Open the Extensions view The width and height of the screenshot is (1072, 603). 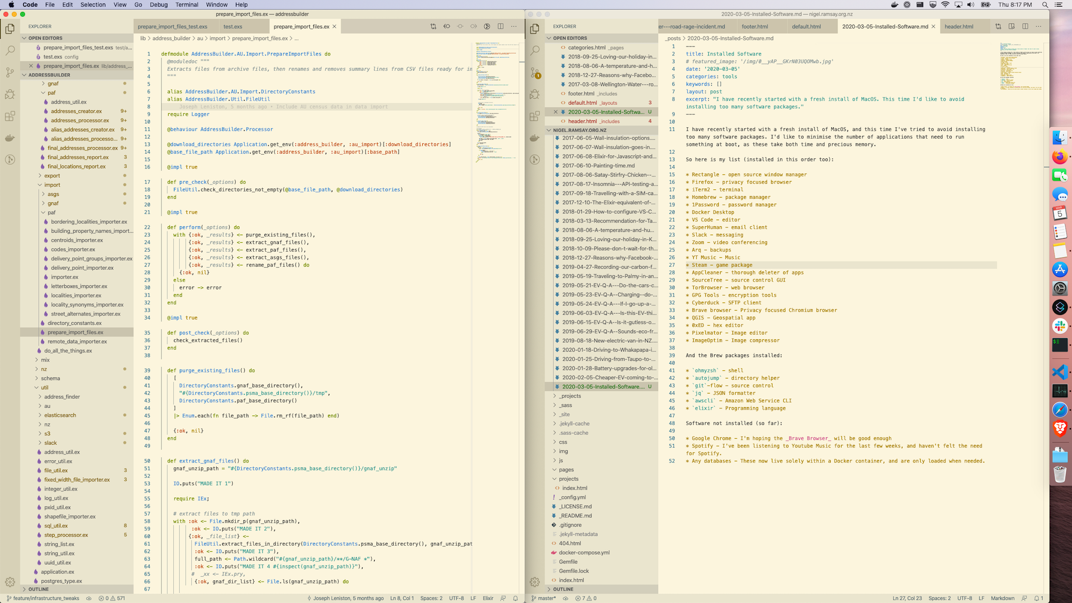point(10,116)
